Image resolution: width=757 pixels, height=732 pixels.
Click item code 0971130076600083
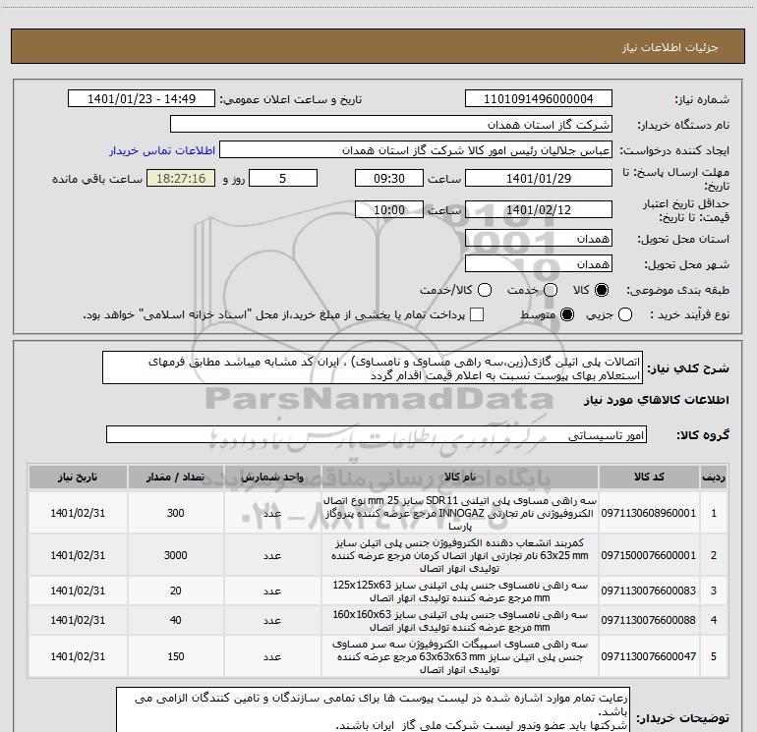(649, 591)
